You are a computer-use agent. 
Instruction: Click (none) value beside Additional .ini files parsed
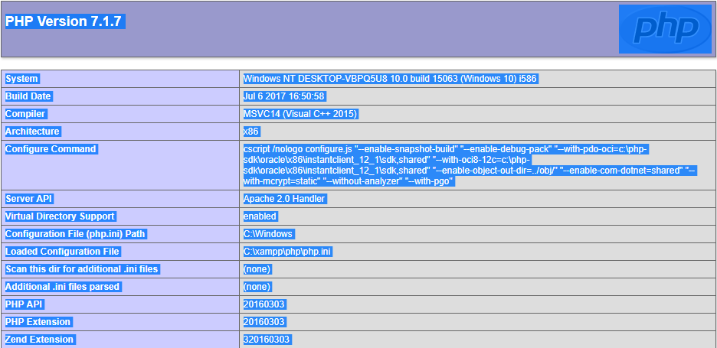pyautogui.click(x=258, y=287)
